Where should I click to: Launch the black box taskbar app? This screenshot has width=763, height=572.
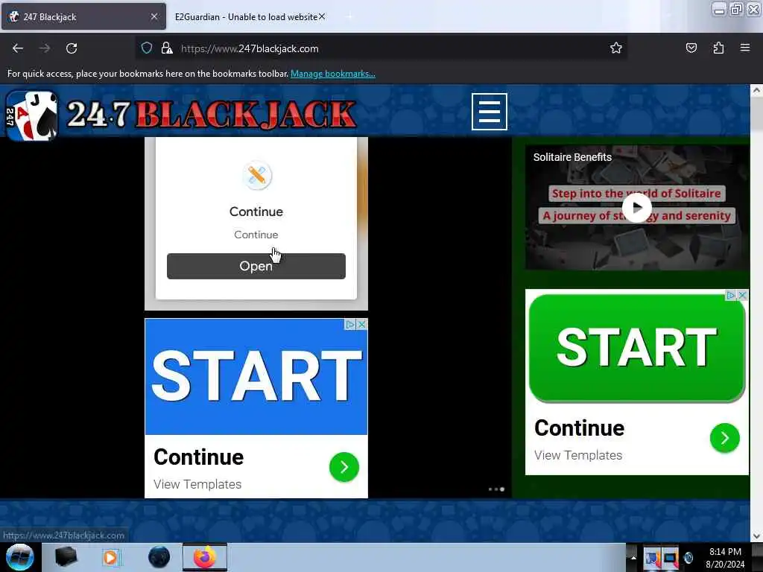coord(66,557)
